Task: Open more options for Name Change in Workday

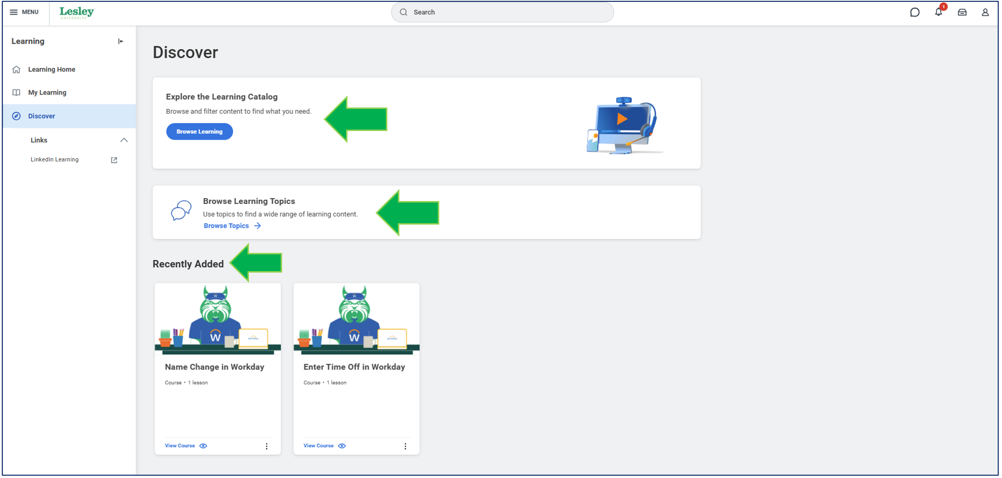Action: pos(267,446)
